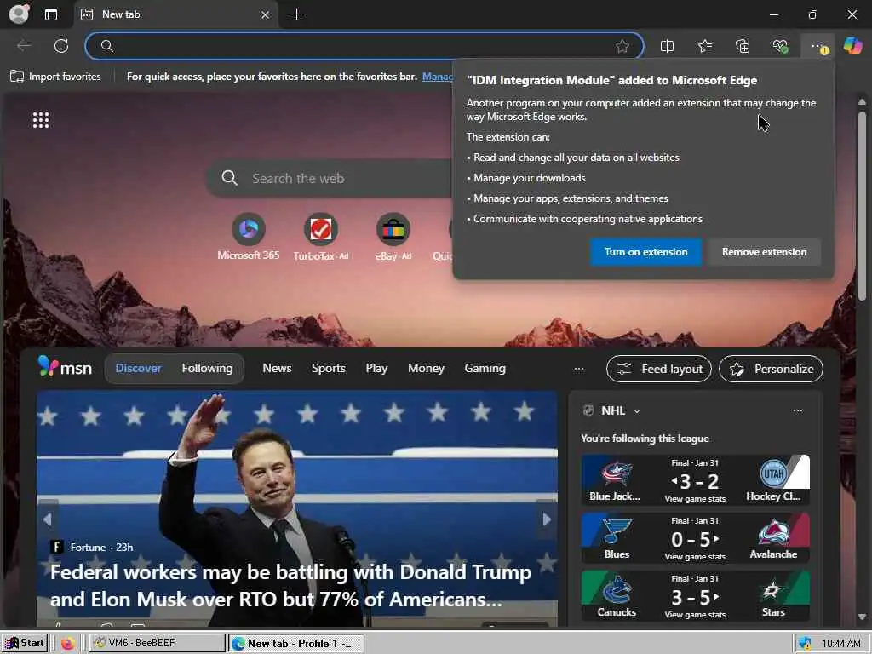Image resolution: width=872 pixels, height=654 pixels.
Task: Open the tab actions menu icon
Action: [51, 14]
